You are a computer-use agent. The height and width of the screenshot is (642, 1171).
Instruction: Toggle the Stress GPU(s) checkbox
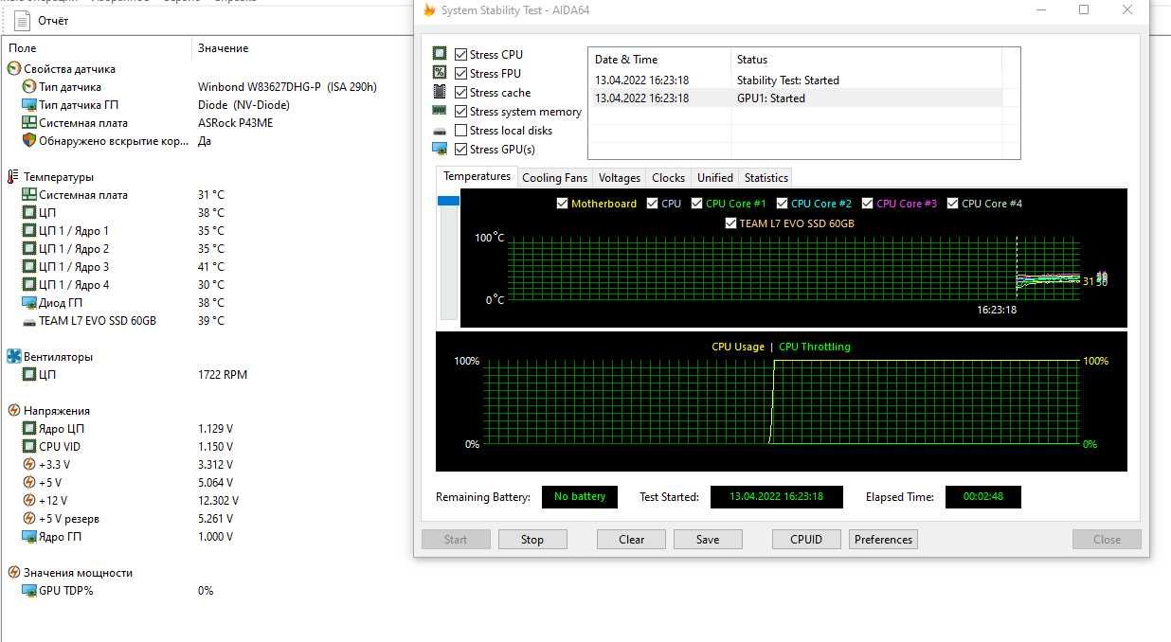click(461, 150)
